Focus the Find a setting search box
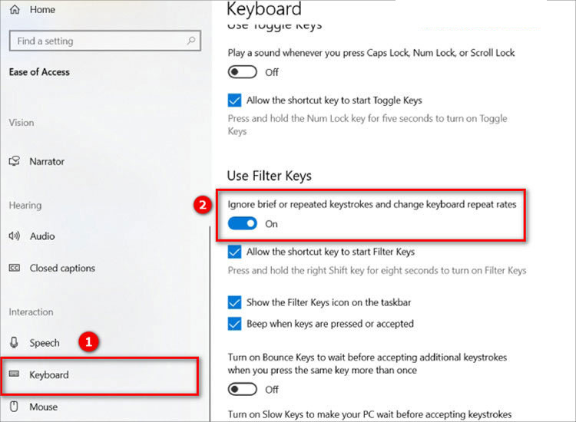The image size is (576, 422). 104,41
